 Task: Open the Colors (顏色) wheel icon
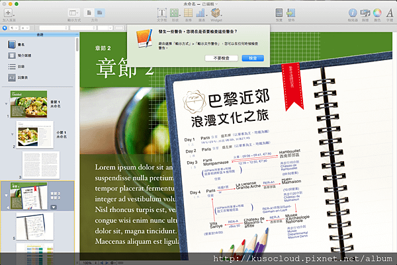pyautogui.click(x=377, y=13)
